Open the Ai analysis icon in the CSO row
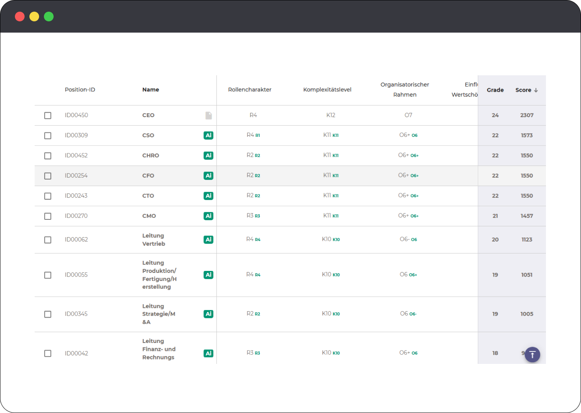 tap(208, 135)
